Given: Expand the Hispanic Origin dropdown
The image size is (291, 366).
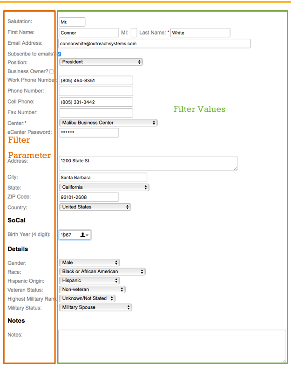Looking at the screenshot, I should (x=89, y=281).
